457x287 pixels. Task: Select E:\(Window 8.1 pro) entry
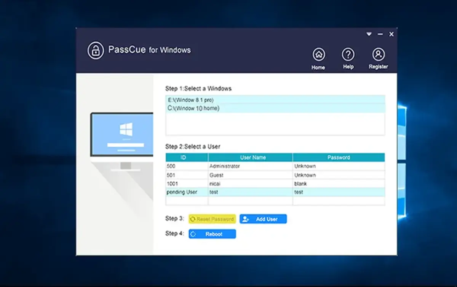[x=275, y=100]
